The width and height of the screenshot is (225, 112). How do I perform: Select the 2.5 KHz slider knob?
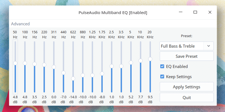[112, 66]
